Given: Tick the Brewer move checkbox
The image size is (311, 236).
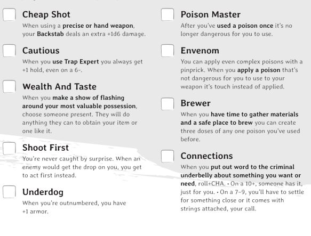Looking at the screenshot, I should pyautogui.click(x=168, y=104).
